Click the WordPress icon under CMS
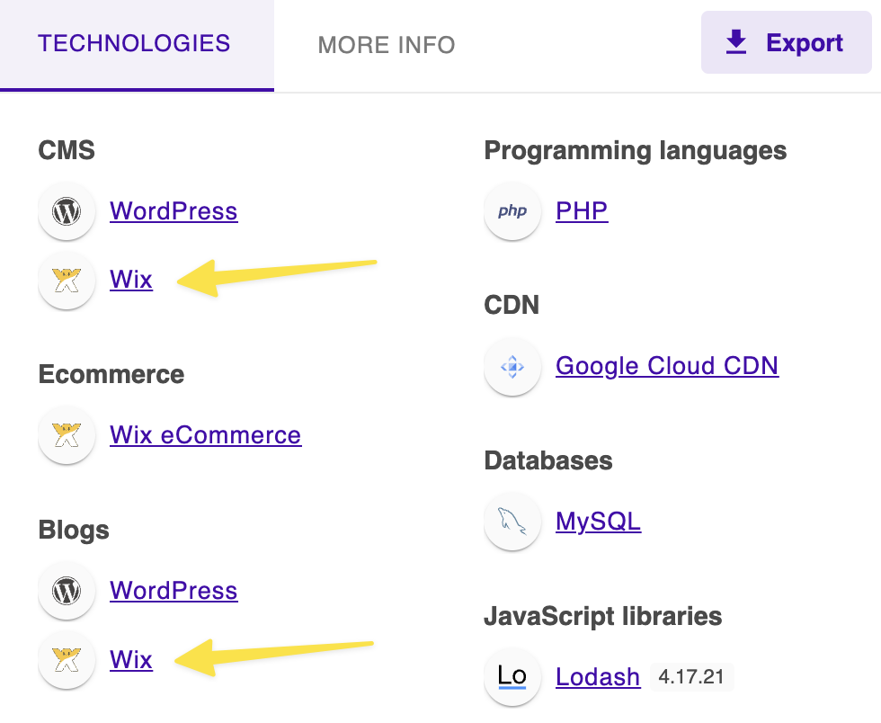Viewport: 881px width, 723px height. [x=67, y=211]
